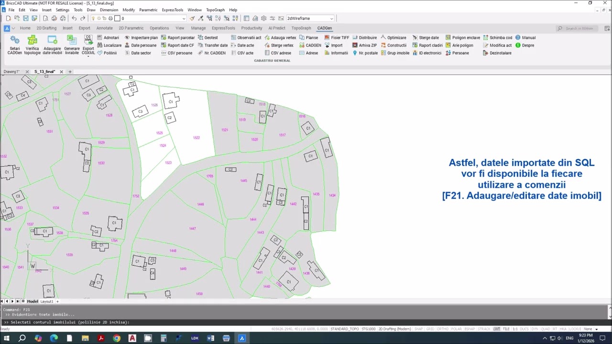Select Poligon enclave tool
The width and height of the screenshot is (612, 344).
tap(463, 38)
